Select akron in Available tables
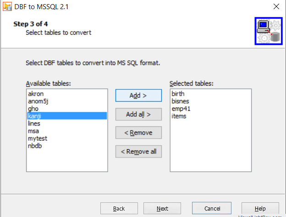The image size is (286, 217). click(x=67, y=94)
